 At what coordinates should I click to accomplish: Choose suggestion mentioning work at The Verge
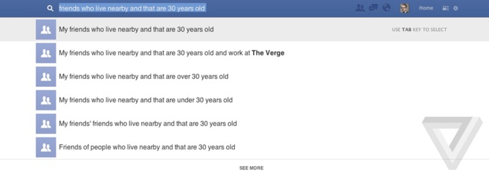(x=244, y=53)
